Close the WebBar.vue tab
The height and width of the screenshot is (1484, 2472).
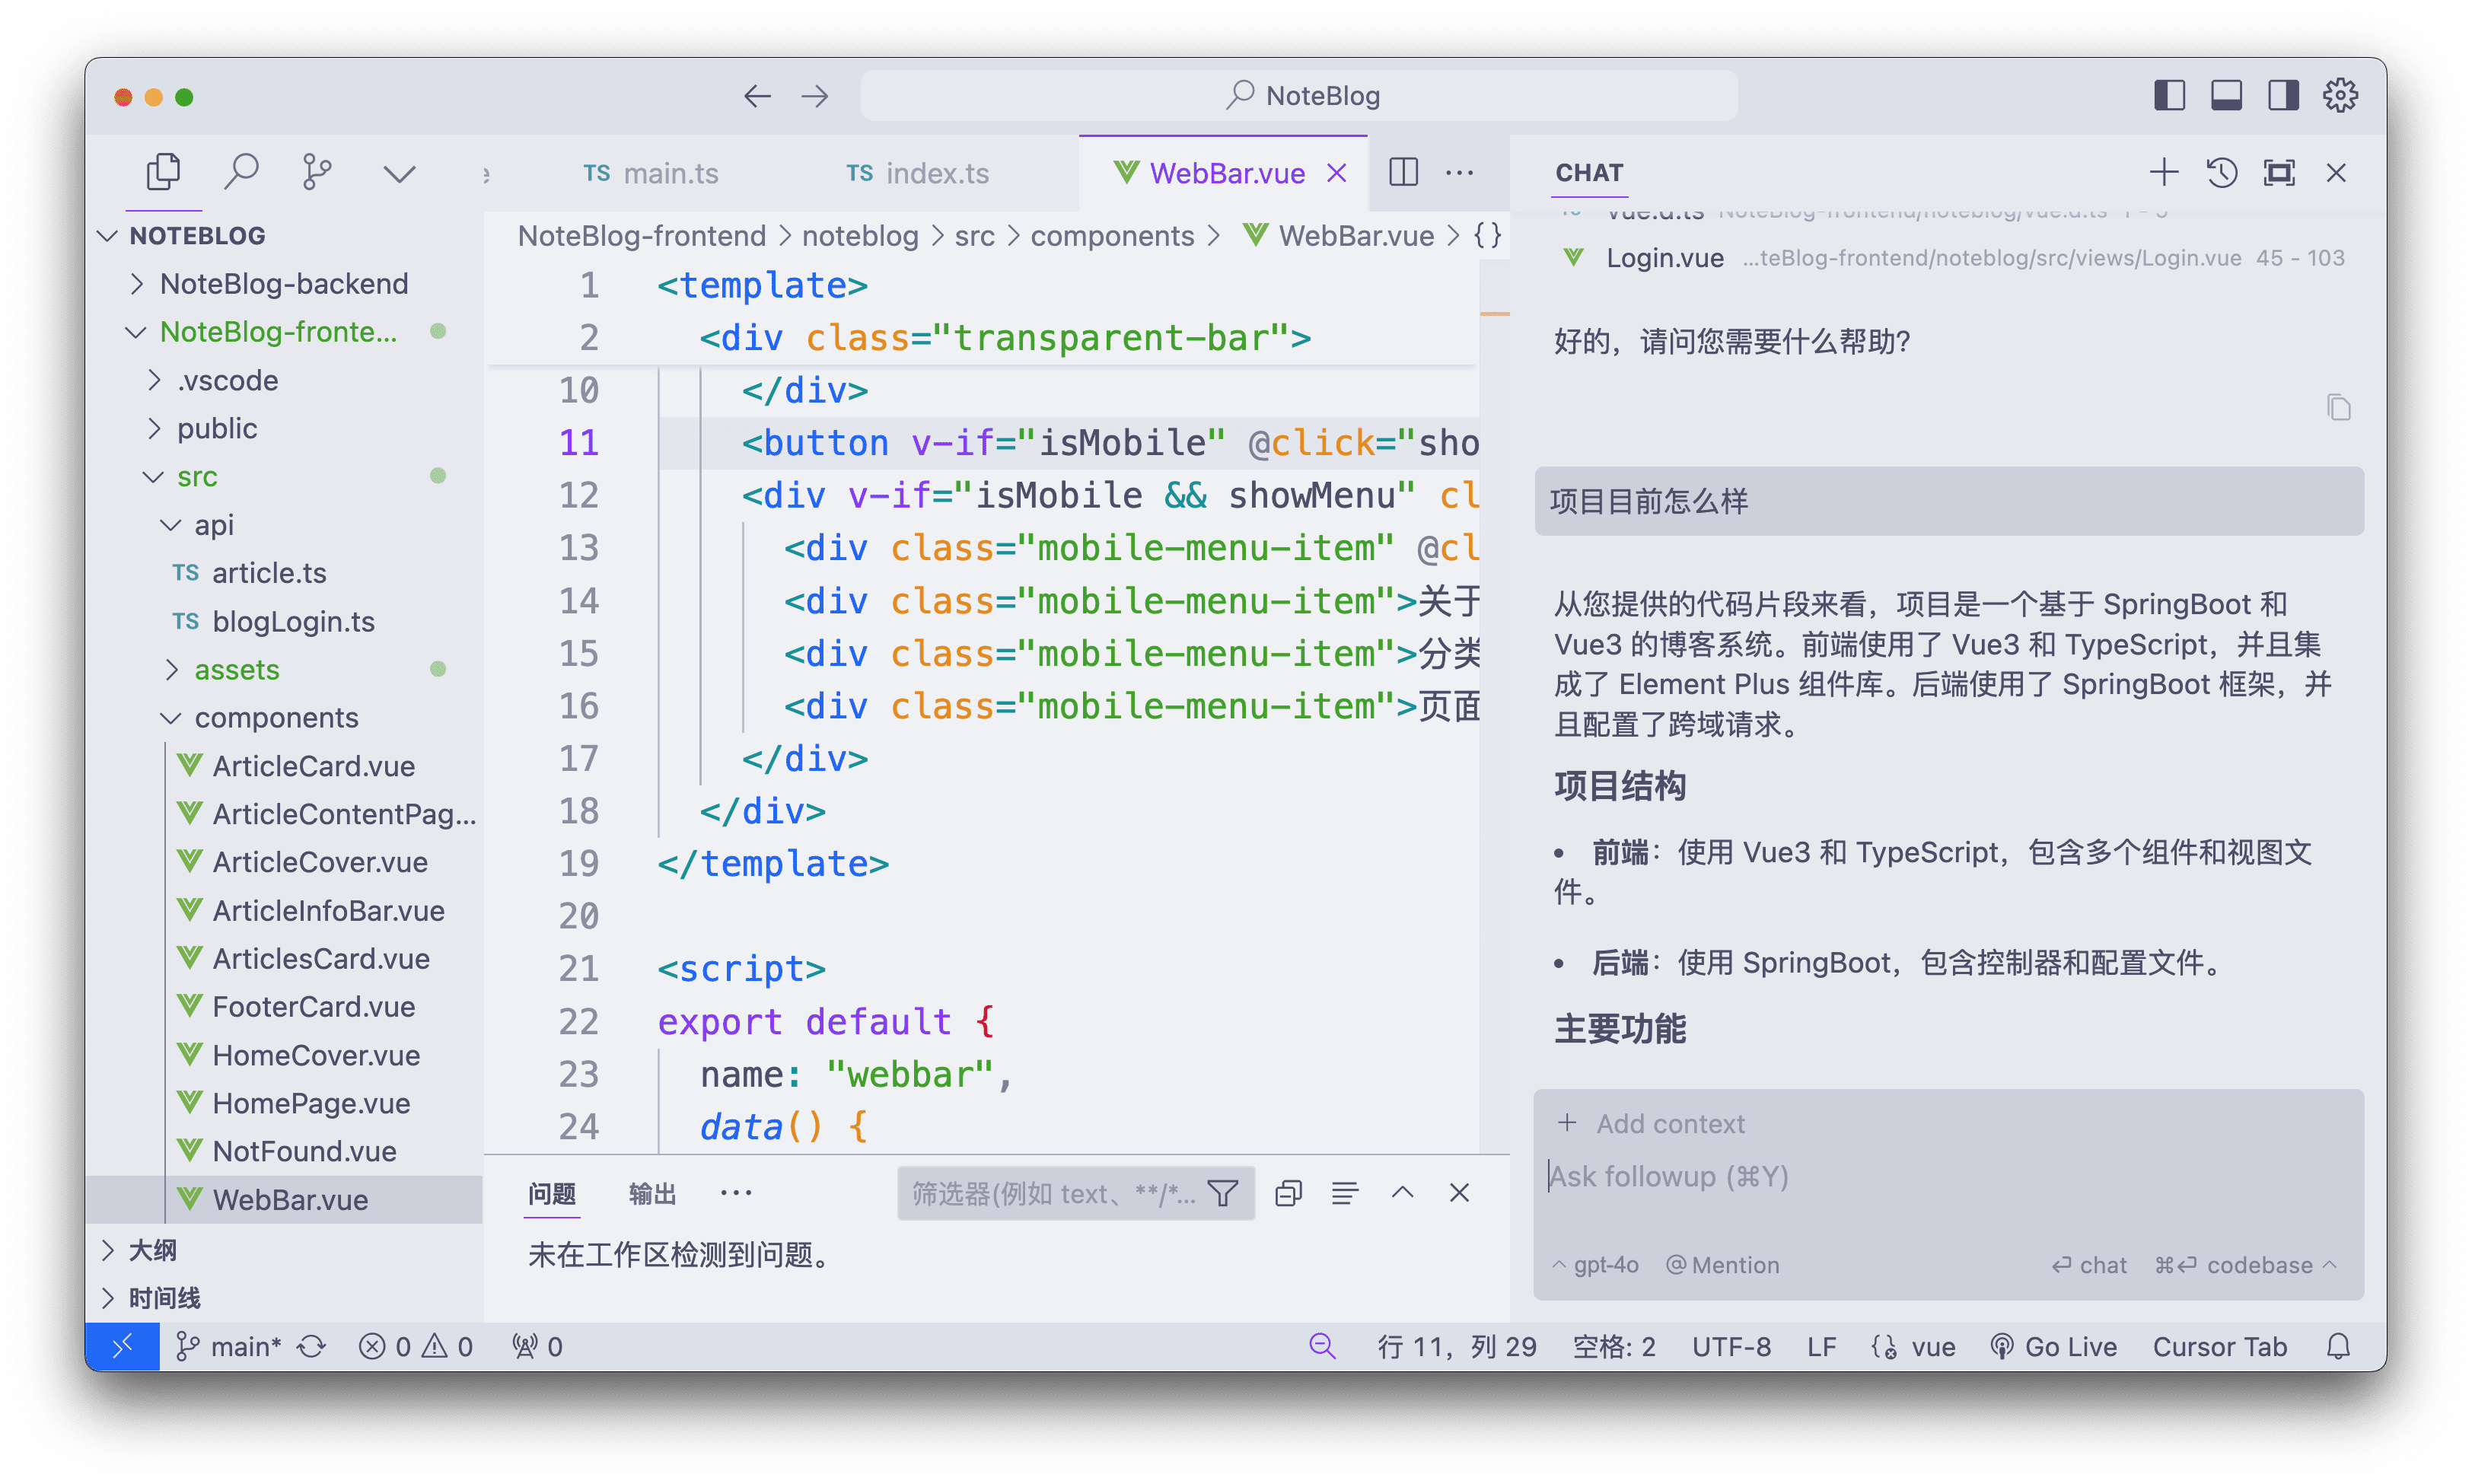click(x=1336, y=173)
